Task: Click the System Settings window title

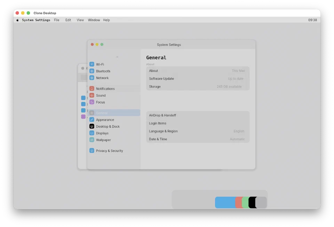Action: click(169, 45)
